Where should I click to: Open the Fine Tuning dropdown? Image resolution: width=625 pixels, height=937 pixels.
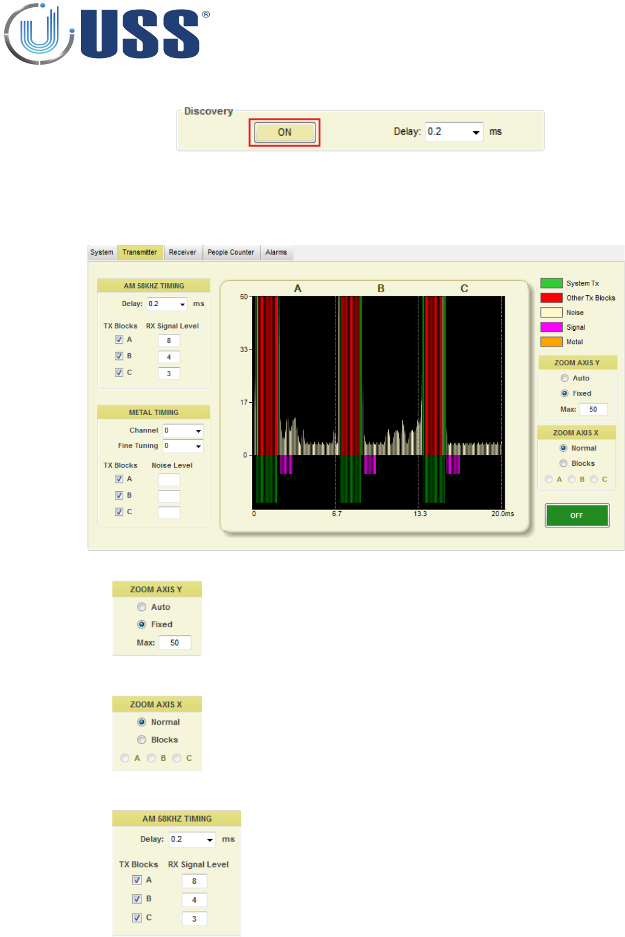[x=183, y=446]
